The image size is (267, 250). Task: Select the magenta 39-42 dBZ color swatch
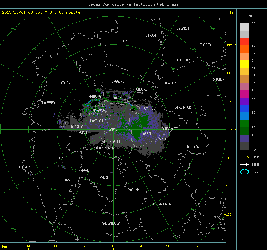tap(244, 94)
